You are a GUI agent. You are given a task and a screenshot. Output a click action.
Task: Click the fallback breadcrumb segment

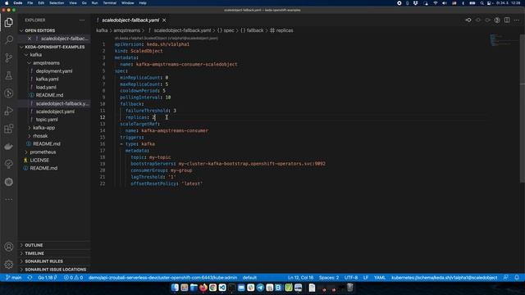255,30
